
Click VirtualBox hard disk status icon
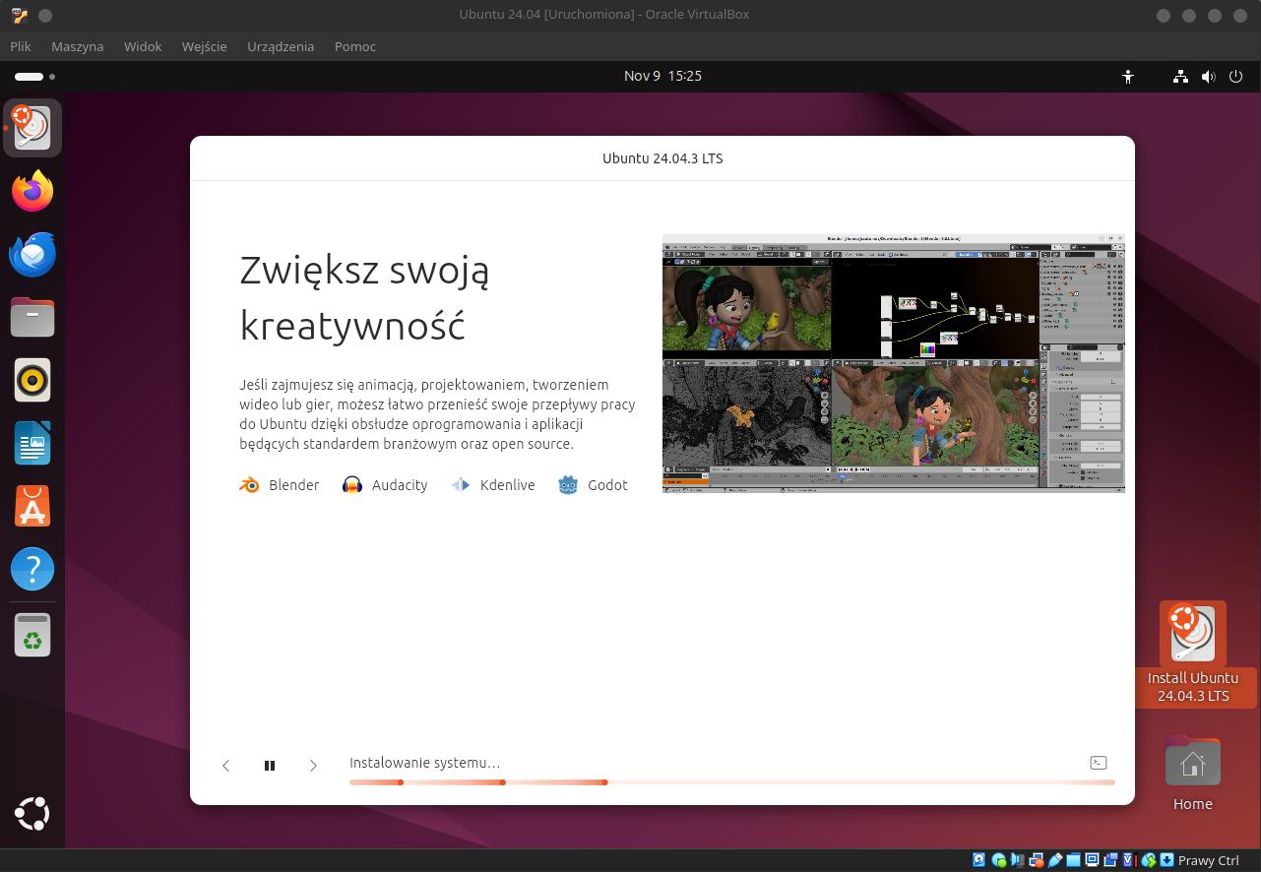pyautogui.click(x=979, y=860)
